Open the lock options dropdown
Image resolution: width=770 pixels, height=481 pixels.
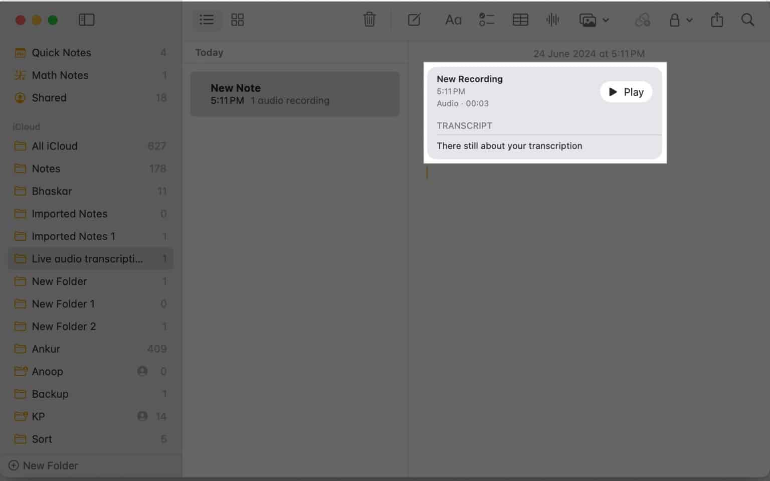(x=680, y=20)
